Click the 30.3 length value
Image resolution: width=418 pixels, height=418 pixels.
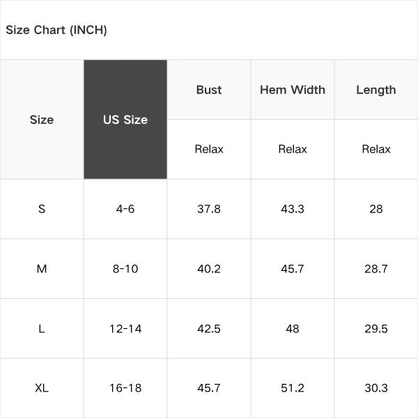pyautogui.click(x=376, y=388)
